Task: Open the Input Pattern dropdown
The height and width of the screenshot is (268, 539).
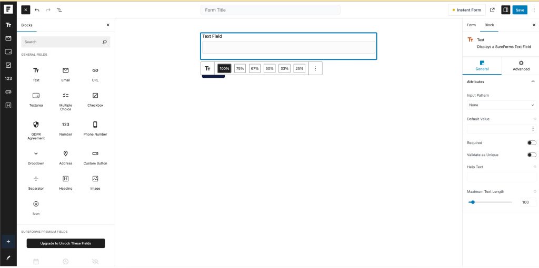Action: pos(501,105)
